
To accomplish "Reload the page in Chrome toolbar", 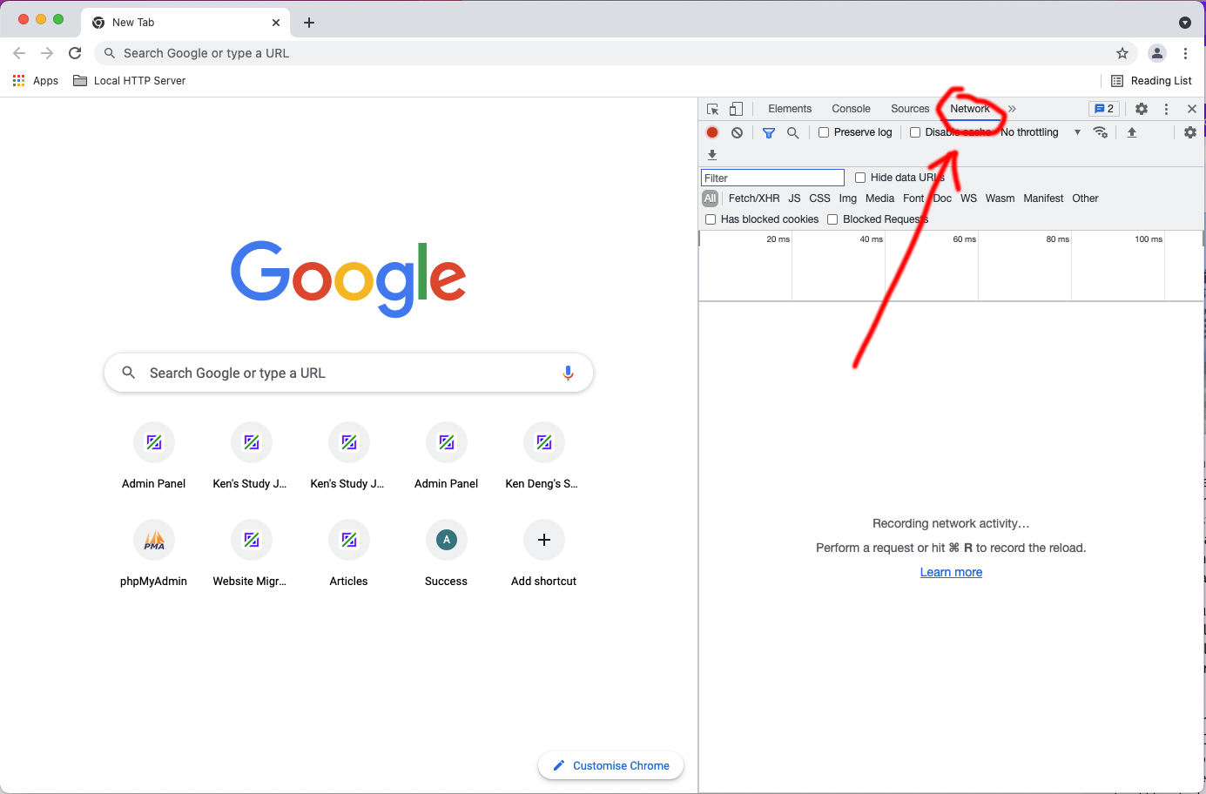I will pyautogui.click(x=75, y=53).
